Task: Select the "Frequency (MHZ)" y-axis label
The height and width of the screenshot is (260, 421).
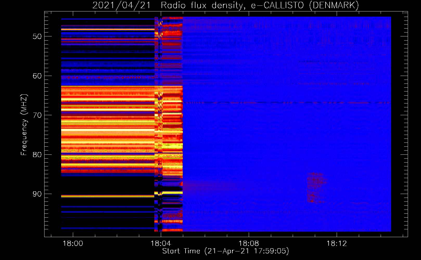Action: tap(24, 125)
